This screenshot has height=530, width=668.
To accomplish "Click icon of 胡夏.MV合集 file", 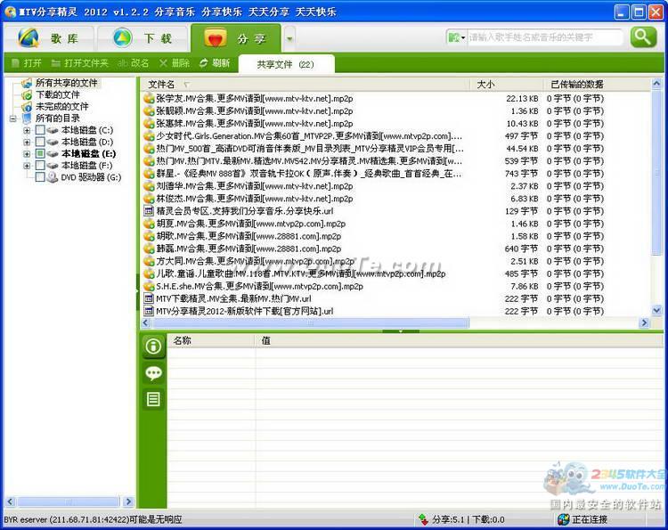I will (x=149, y=224).
